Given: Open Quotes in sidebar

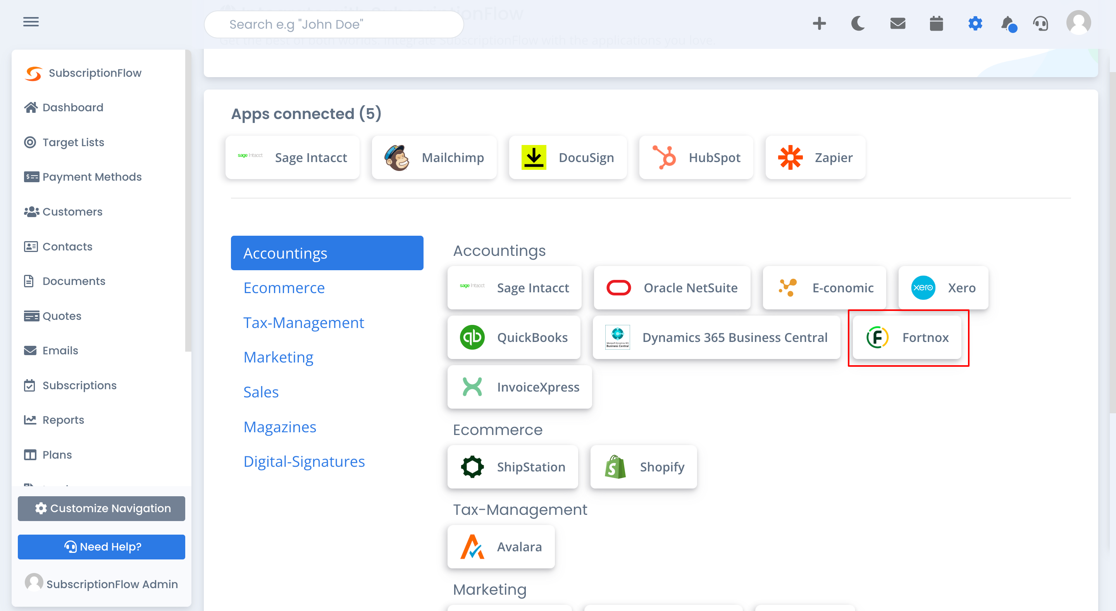Looking at the screenshot, I should 53,316.
